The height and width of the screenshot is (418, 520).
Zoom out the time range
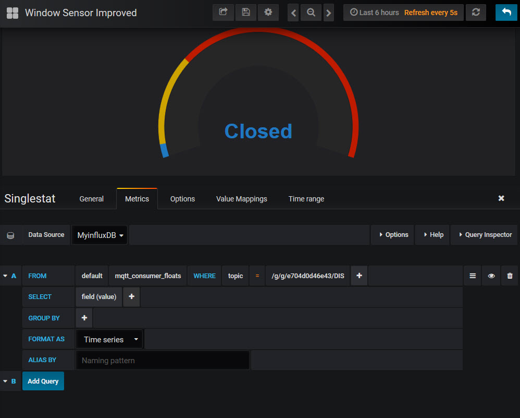[311, 12]
